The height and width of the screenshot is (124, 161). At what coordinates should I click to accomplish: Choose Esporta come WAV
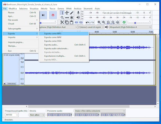[64, 37]
